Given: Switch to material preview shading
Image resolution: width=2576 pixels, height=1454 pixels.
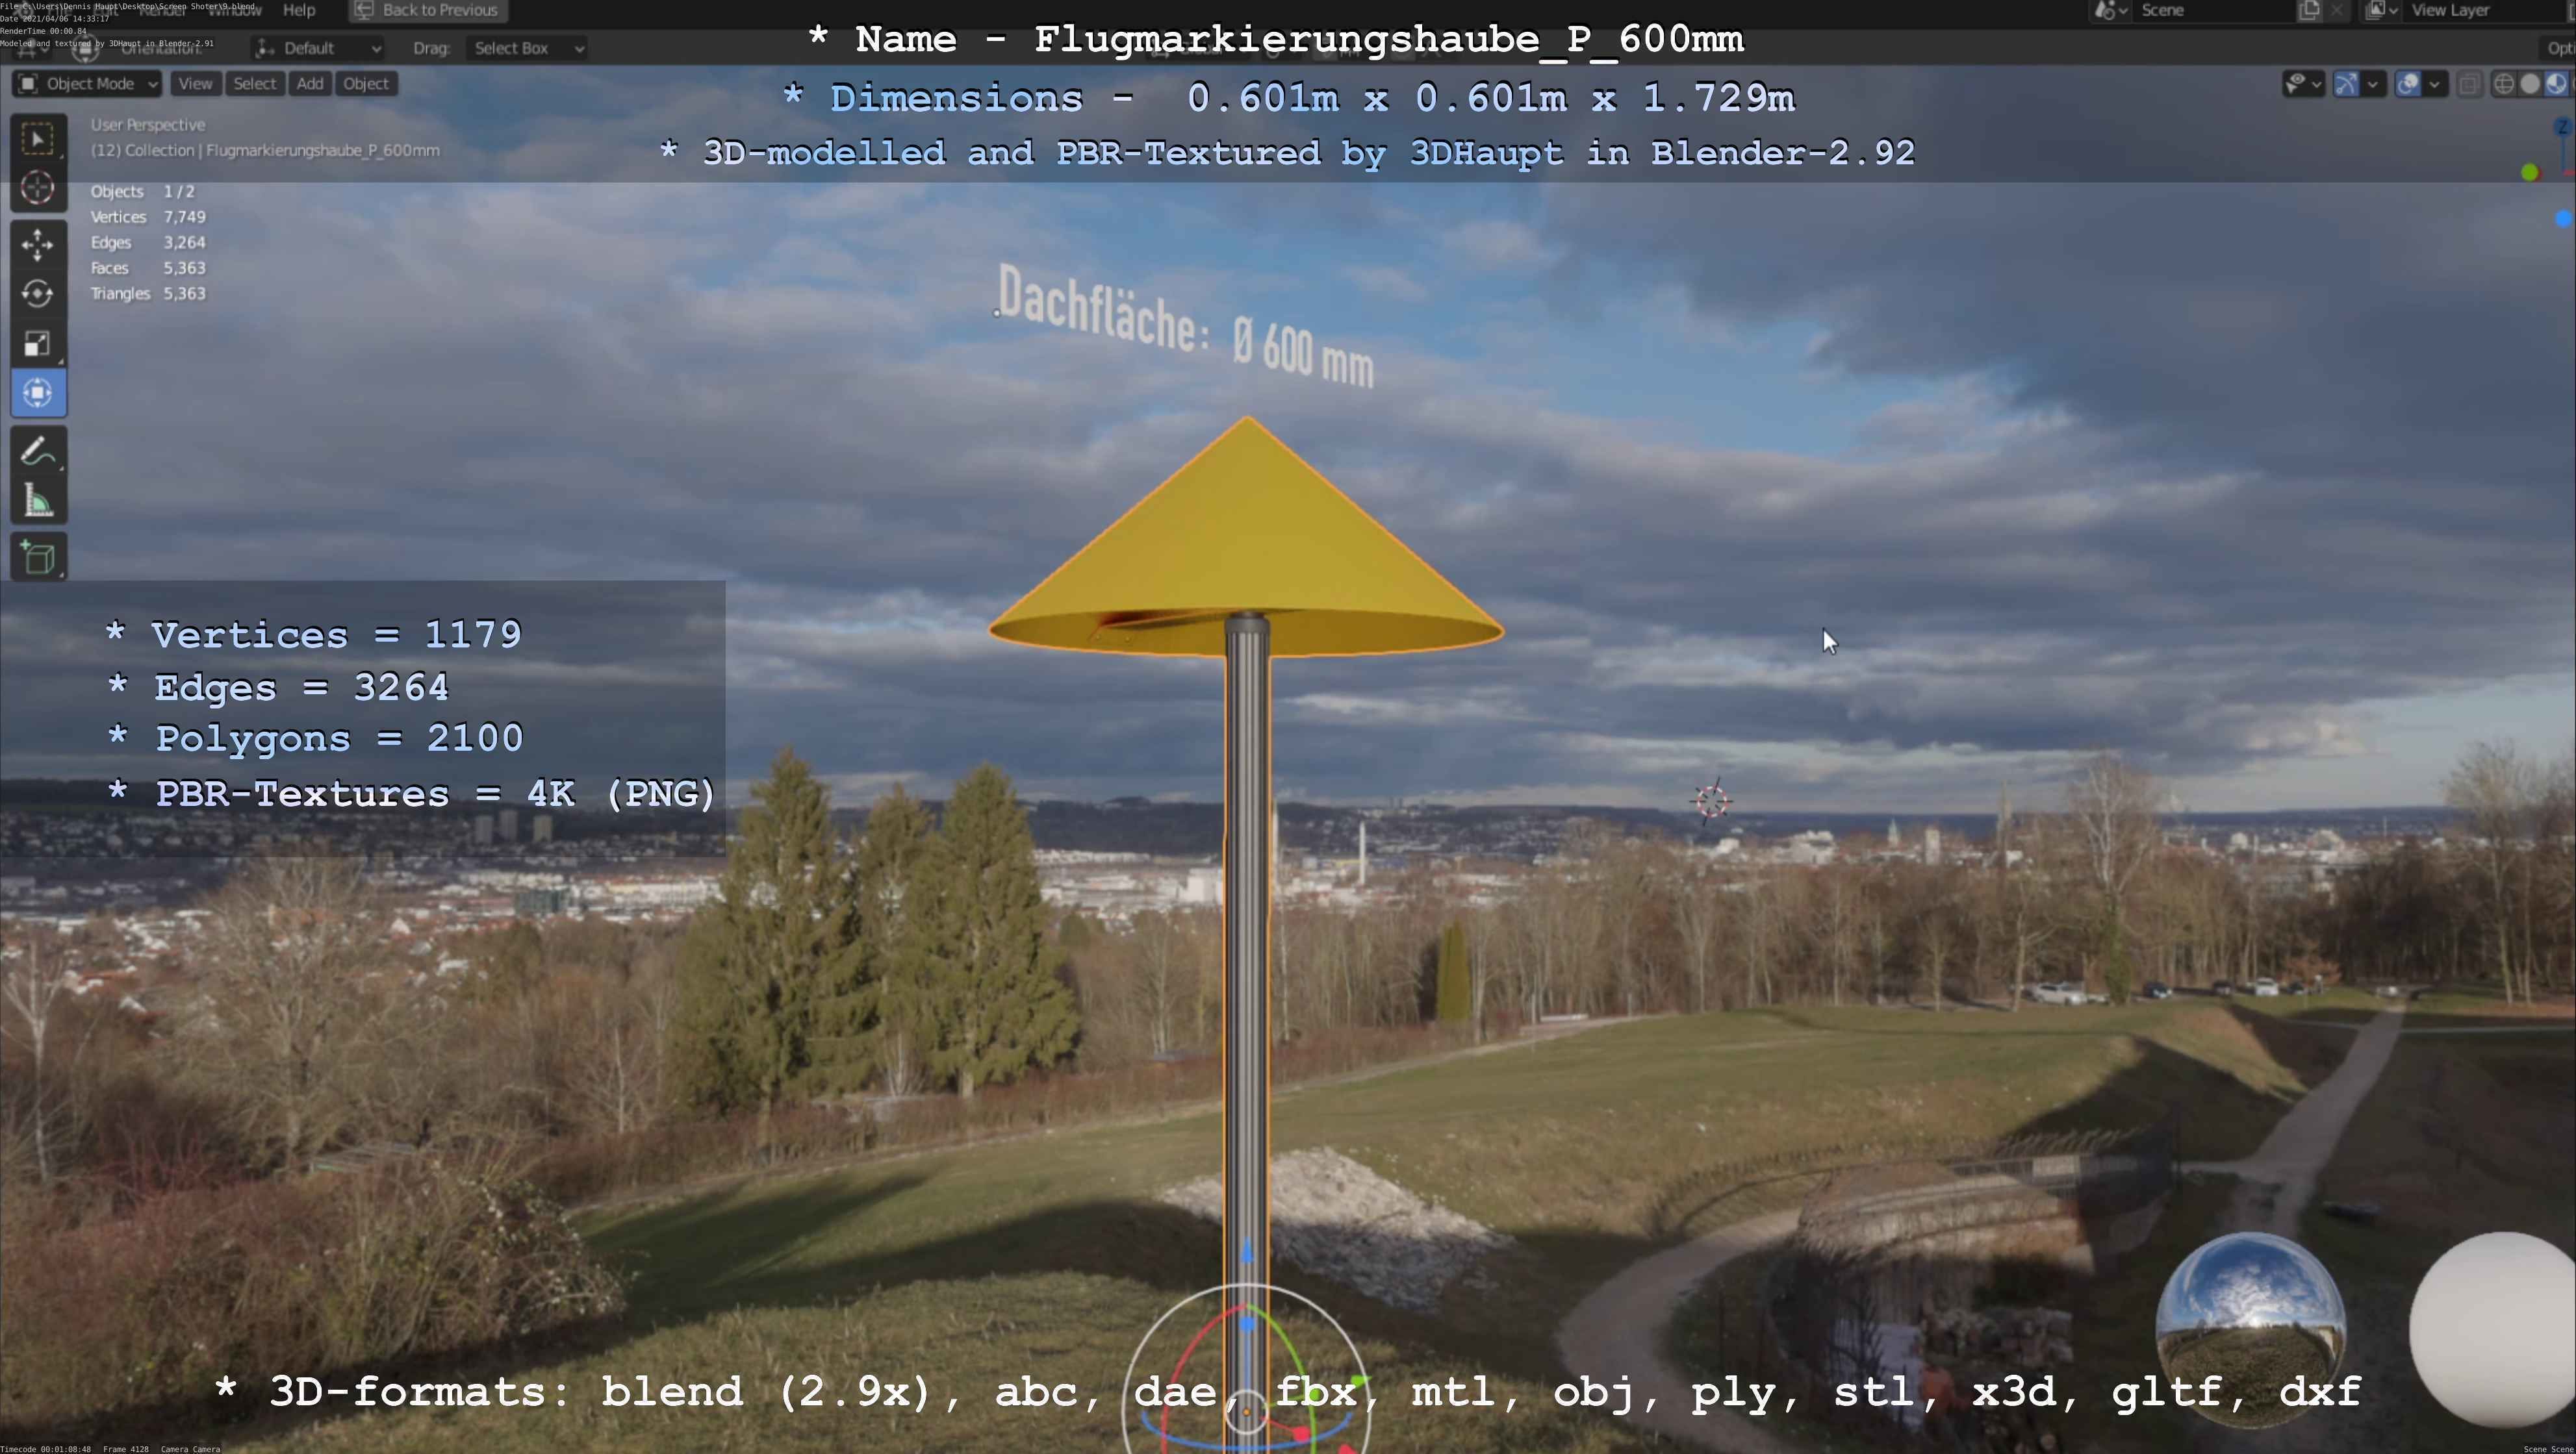Looking at the screenshot, I should point(2556,84).
